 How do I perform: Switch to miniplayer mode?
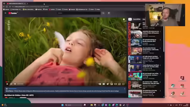point(112,84)
